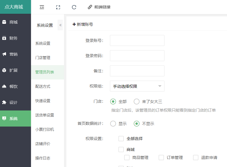Screen dimensions: 227x167
Task: Open the 系统 menu label
Action: (x=13, y=119)
